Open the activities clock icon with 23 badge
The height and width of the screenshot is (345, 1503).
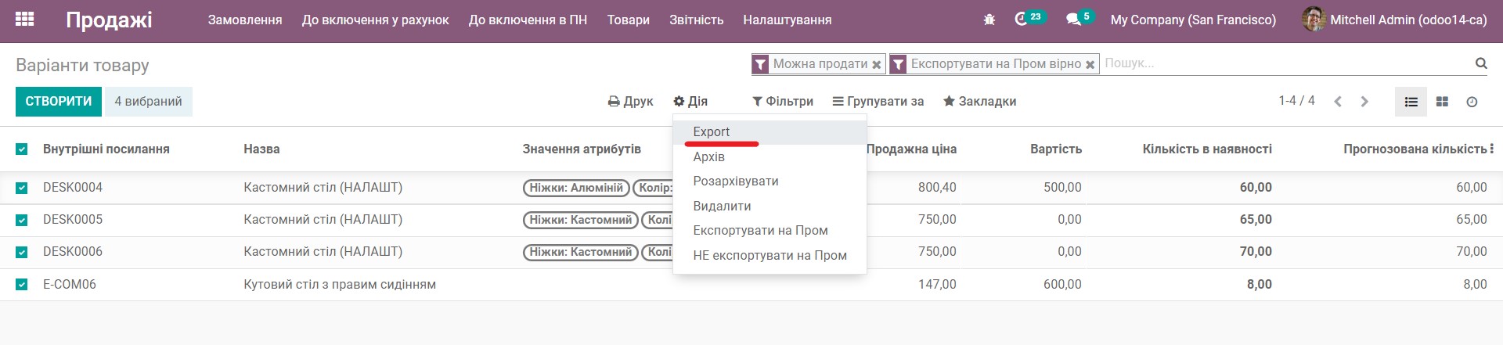pos(1030,19)
